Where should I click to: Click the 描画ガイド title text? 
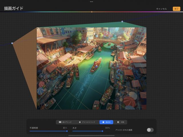(14, 8)
